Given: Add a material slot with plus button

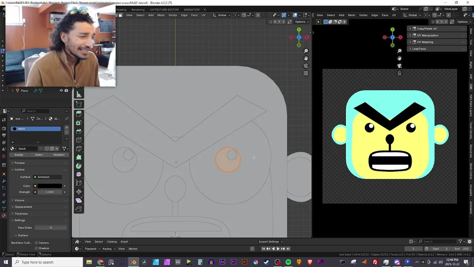Looking at the screenshot, I should point(67,128).
